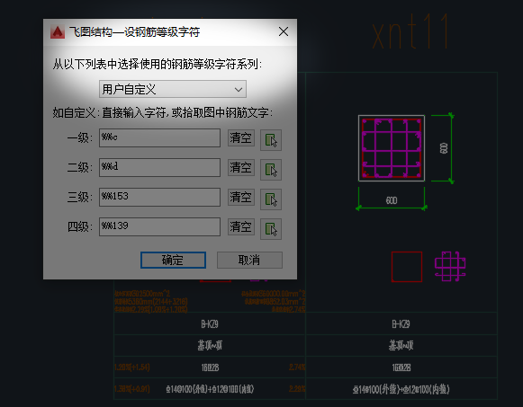
Task: Pick rebar text from drawing for 三级
Action: point(271,199)
